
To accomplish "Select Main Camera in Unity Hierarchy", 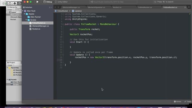I will click(x=16, y=15).
